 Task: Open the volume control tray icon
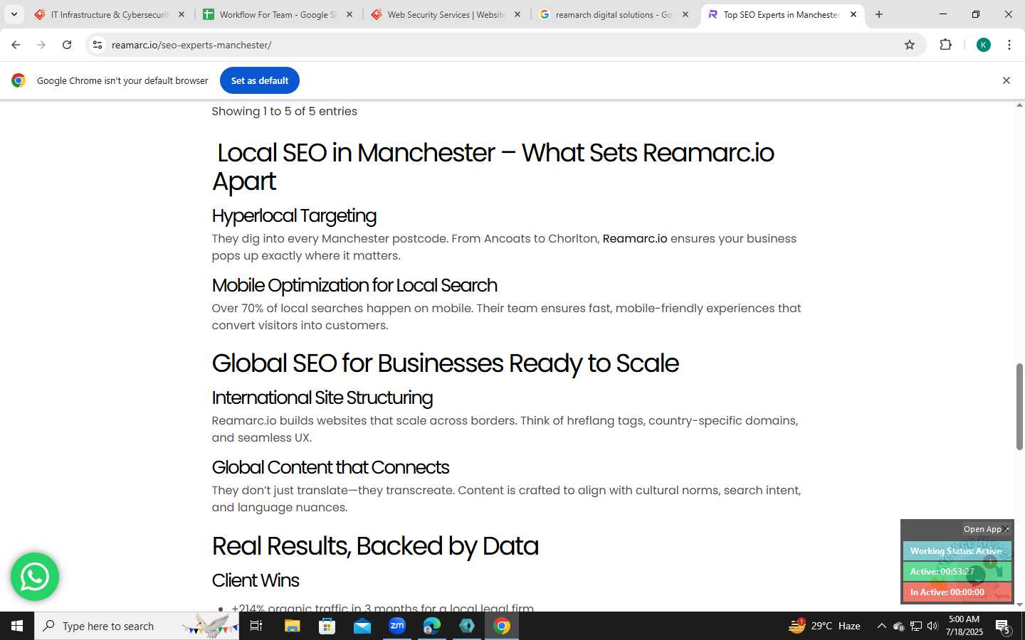[932, 626]
